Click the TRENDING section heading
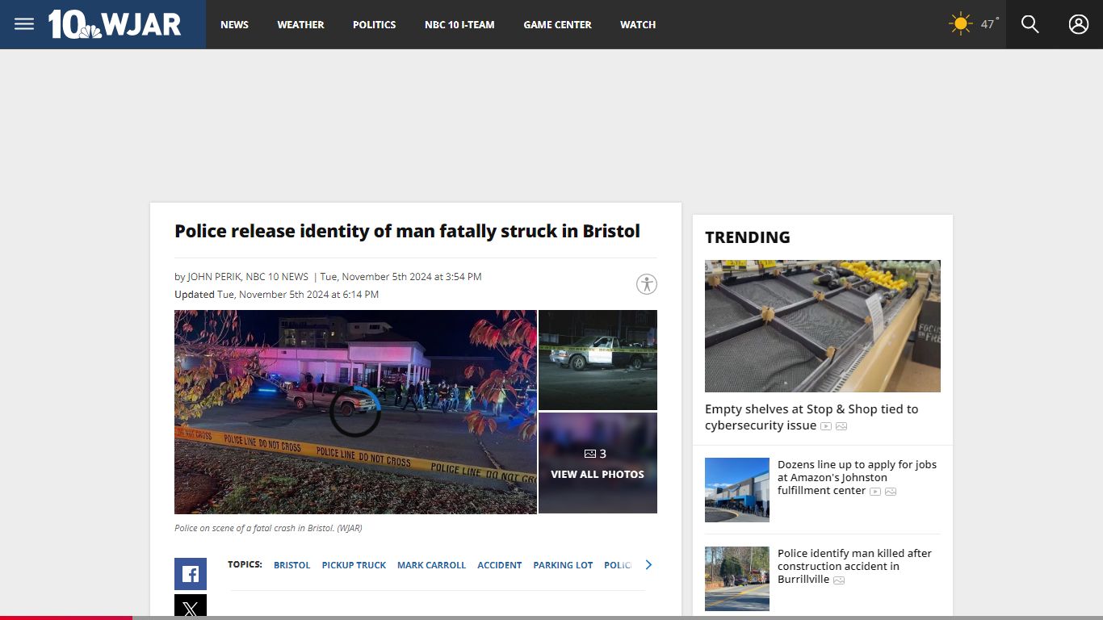The width and height of the screenshot is (1103, 620). click(x=748, y=237)
